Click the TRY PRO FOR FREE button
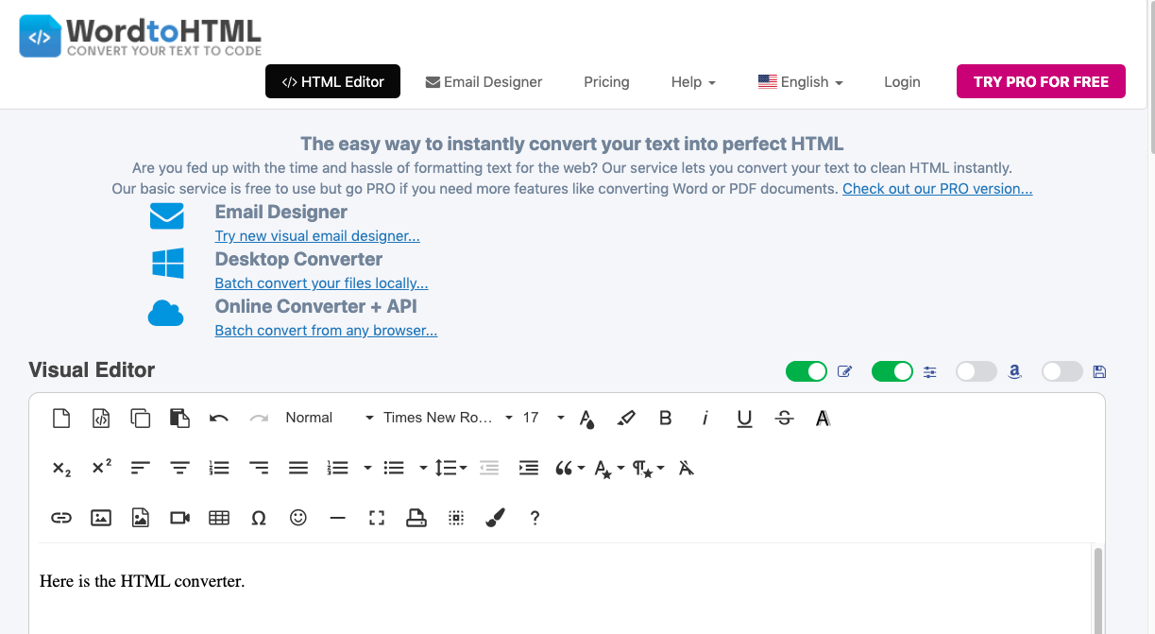Screen dimensions: 1155x634 pyautogui.click(x=1041, y=81)
